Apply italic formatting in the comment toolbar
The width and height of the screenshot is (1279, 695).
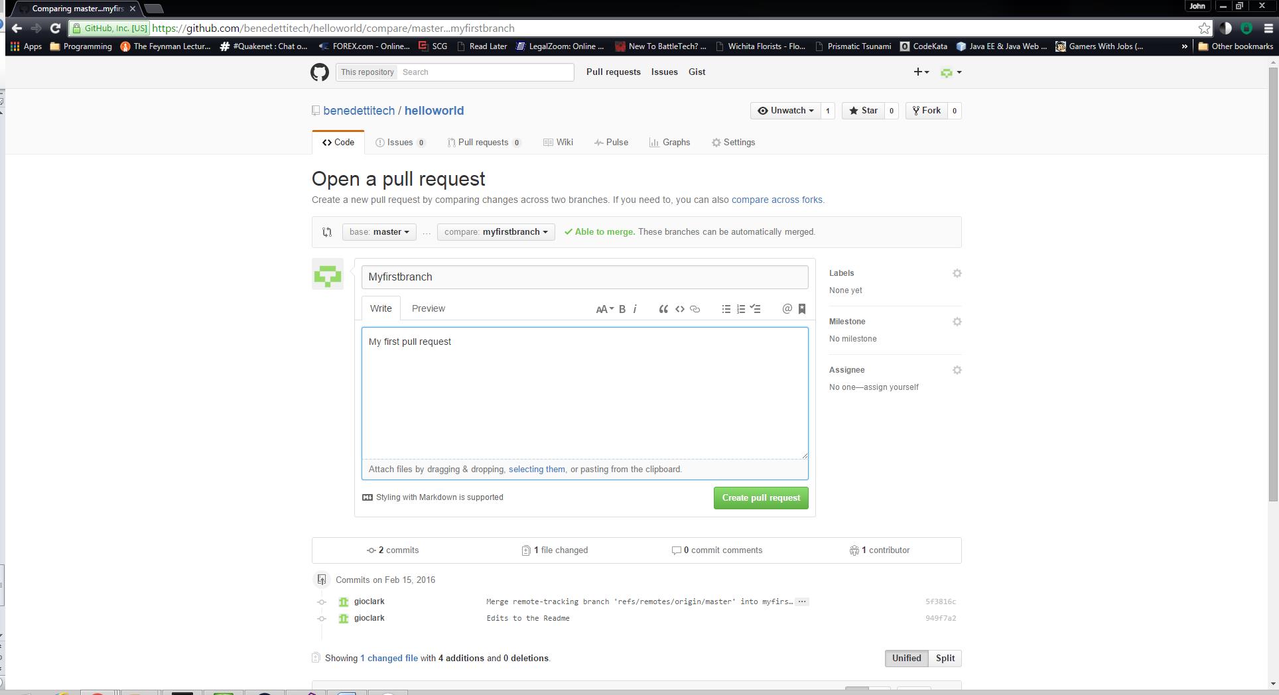pos(635,309)
